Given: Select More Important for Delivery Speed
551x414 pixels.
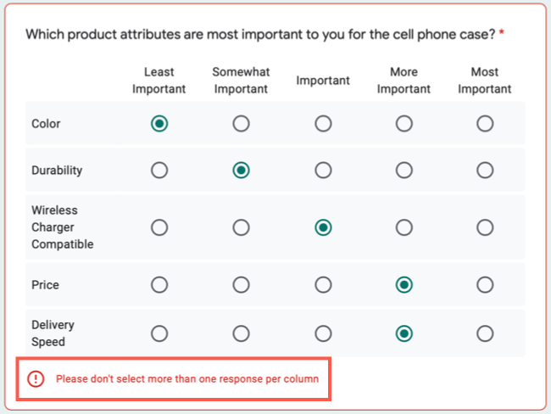Looking at the screenshot, I should point(404,333).
